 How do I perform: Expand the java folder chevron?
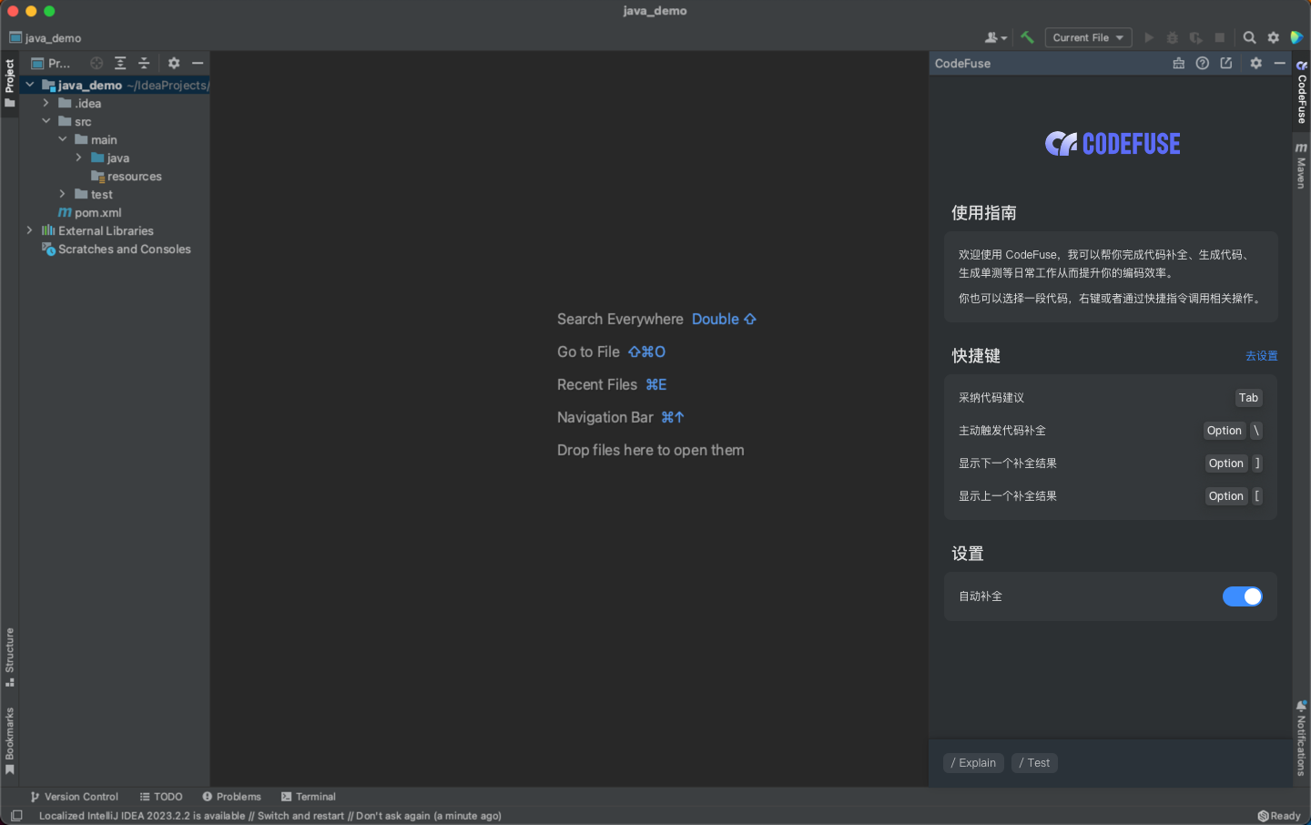79,158
